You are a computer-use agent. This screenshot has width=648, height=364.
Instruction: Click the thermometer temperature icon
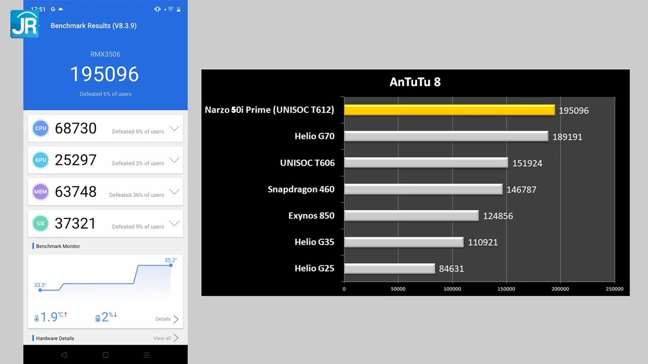tap(37, 319)
